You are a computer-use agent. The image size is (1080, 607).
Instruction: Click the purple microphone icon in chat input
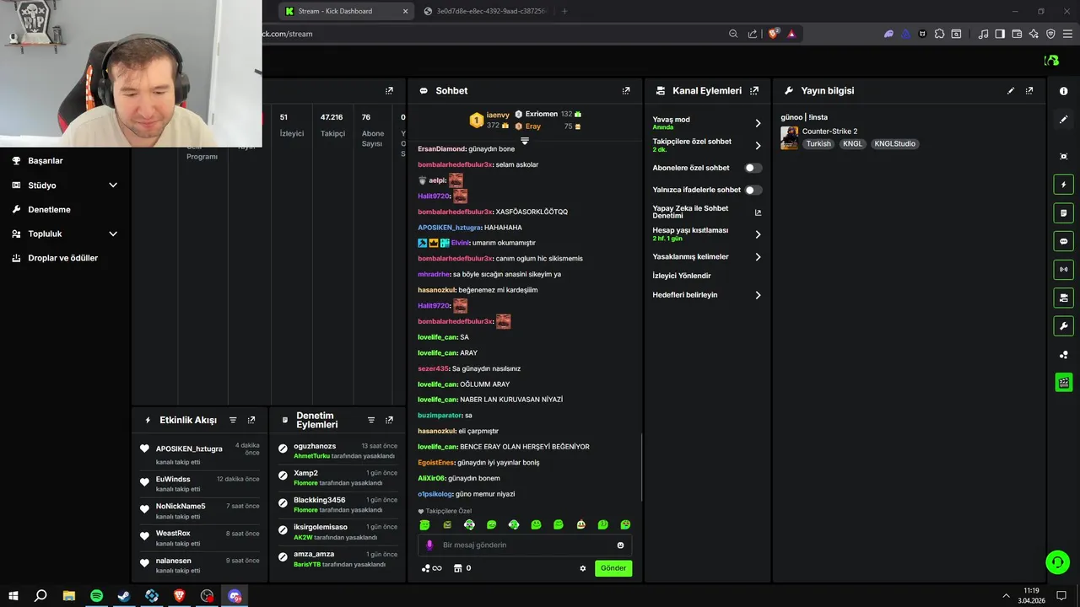[429, 545]
